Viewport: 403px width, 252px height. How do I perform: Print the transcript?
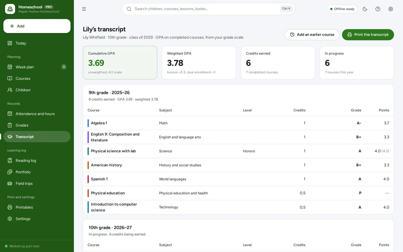coord(368,35)
